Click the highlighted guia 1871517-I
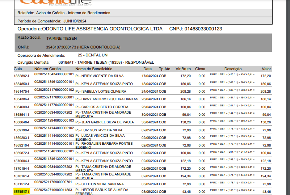 [x=21, y=192]
